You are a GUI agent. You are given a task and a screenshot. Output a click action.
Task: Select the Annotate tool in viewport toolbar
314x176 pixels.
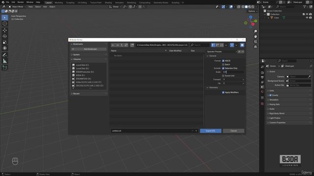pos(5,55)
